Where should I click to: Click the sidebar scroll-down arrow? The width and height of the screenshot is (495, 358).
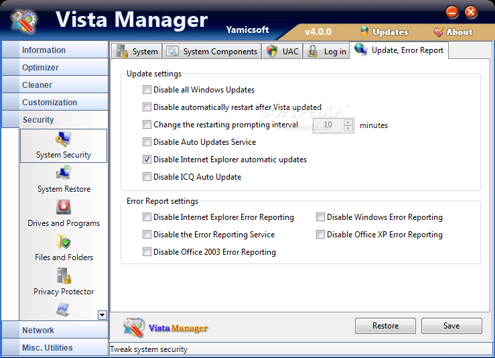coord(102,315)
